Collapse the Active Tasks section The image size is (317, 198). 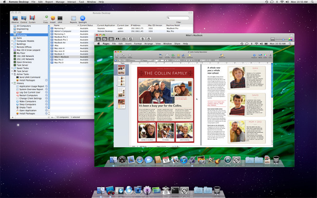13,74
